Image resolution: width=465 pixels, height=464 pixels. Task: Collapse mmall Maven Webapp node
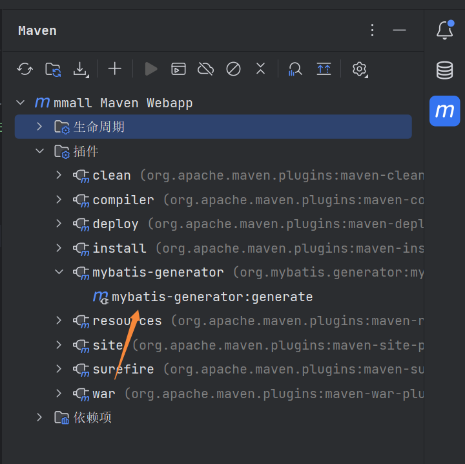pyautogui.click(x=21, y=103)
